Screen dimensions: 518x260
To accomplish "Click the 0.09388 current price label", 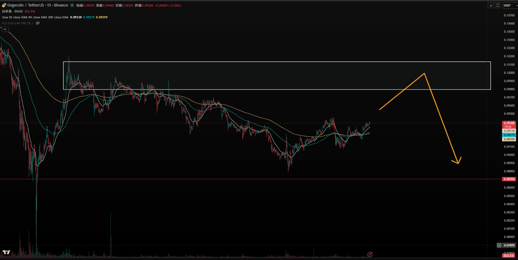I will point(509,123).
